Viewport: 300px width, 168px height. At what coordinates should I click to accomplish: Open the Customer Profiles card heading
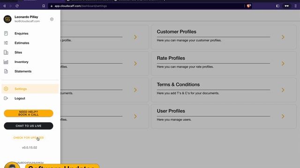pyautogui.click(x=177, y=32)
